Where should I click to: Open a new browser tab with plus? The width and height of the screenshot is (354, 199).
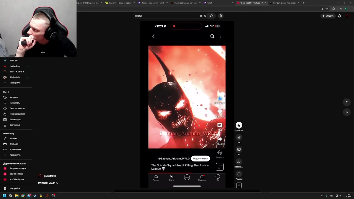(x=304, y=3)
